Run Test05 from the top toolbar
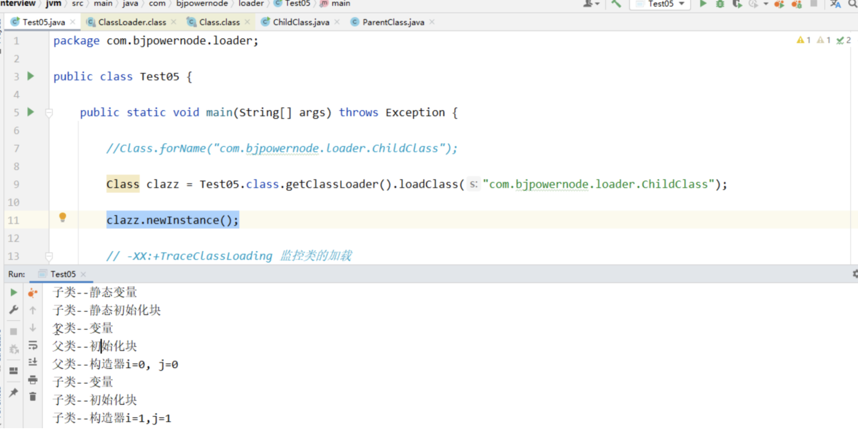Image resolution: width=858 pixels, height=432 pixels. pyautogui.click(x=703, y=4)
